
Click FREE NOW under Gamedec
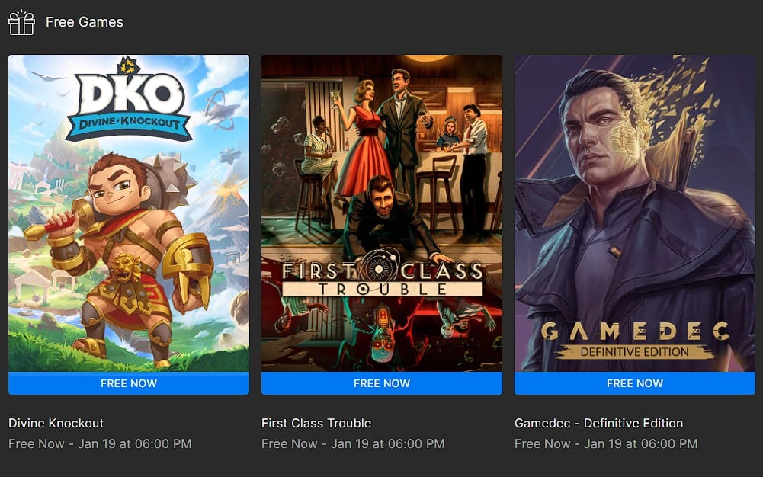[x=634, y=383]
